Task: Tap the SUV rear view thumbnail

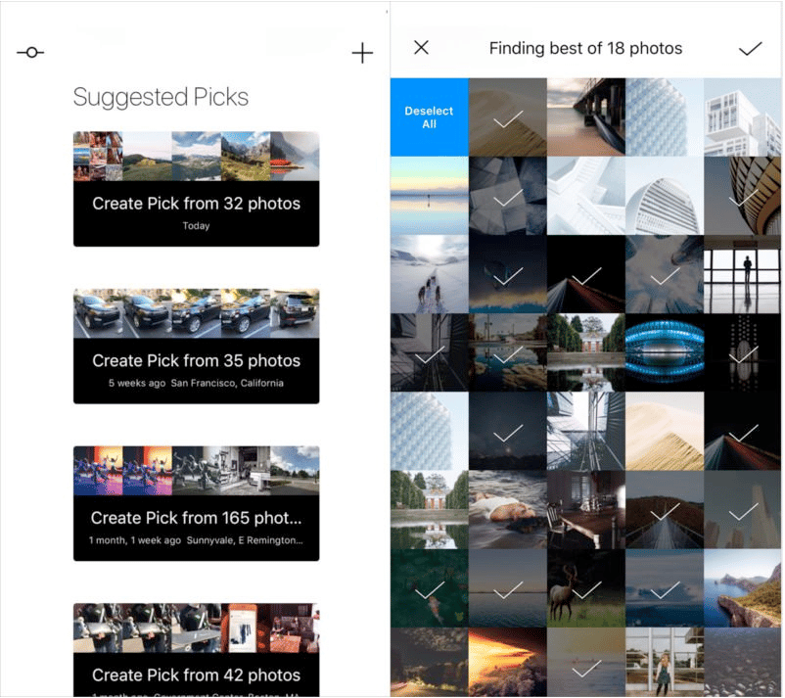Action: (x=295, y=313)
